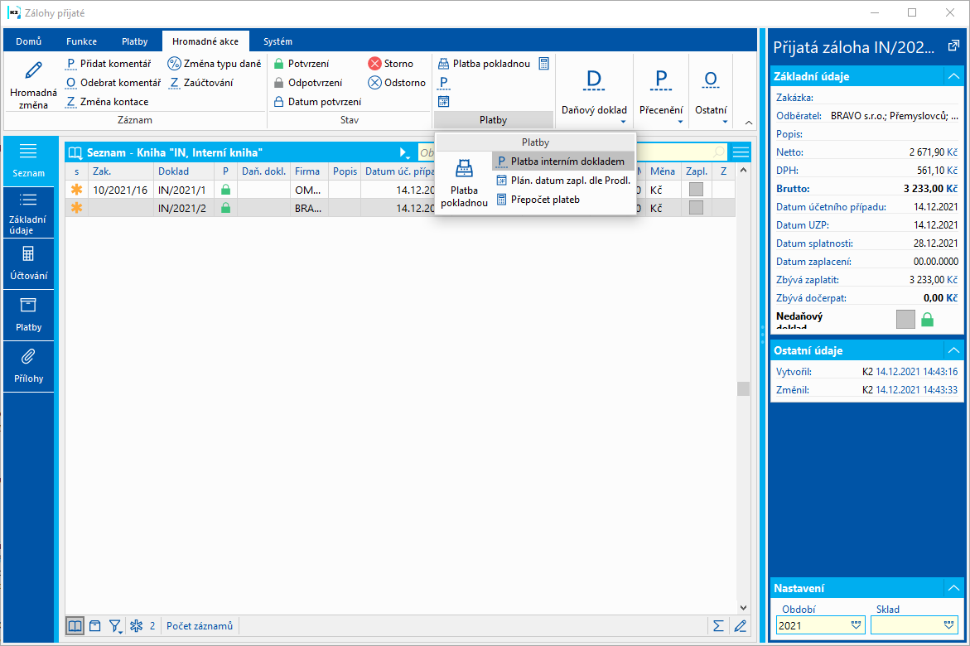
Task: Click search magnifier in filter field
Action: 718,152
